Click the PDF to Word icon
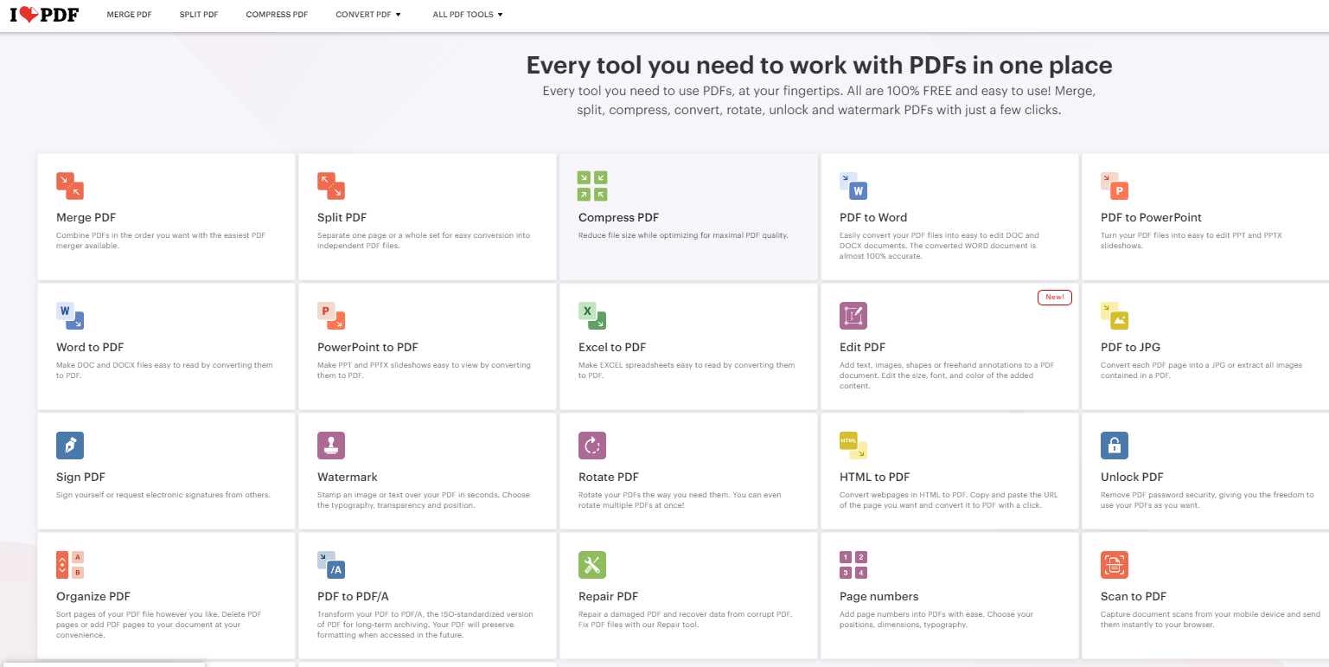Screen dimensions: 1329x667 coord(853,186)
